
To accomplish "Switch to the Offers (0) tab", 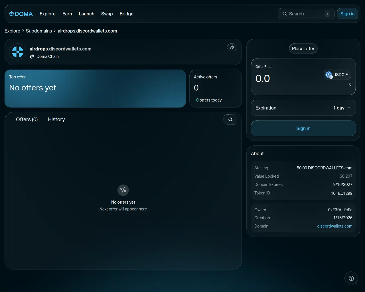I will point(27,119).
